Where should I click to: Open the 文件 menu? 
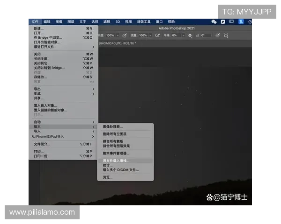(x=35, y=22)
